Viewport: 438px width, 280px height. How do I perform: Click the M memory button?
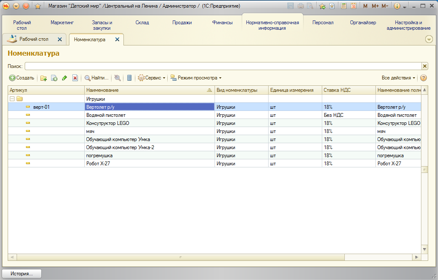pos(365,6)
